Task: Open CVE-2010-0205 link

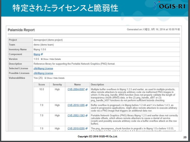Action: tap(76, 129)
